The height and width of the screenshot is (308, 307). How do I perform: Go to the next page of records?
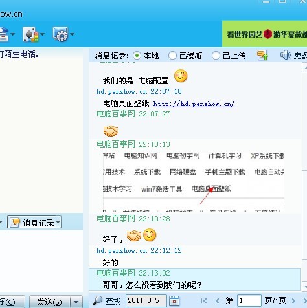tap(293, 301)
